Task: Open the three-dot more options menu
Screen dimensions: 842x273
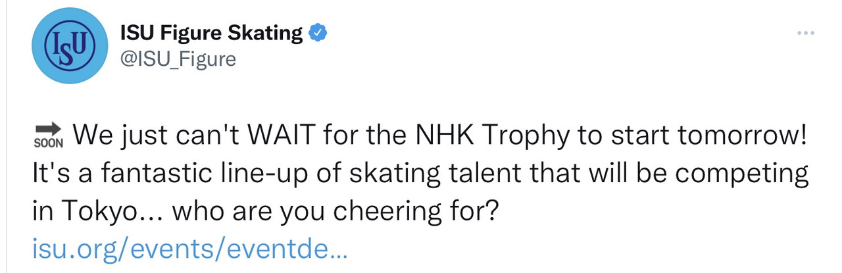Action: pyautogui.click(x=805, y=33)
